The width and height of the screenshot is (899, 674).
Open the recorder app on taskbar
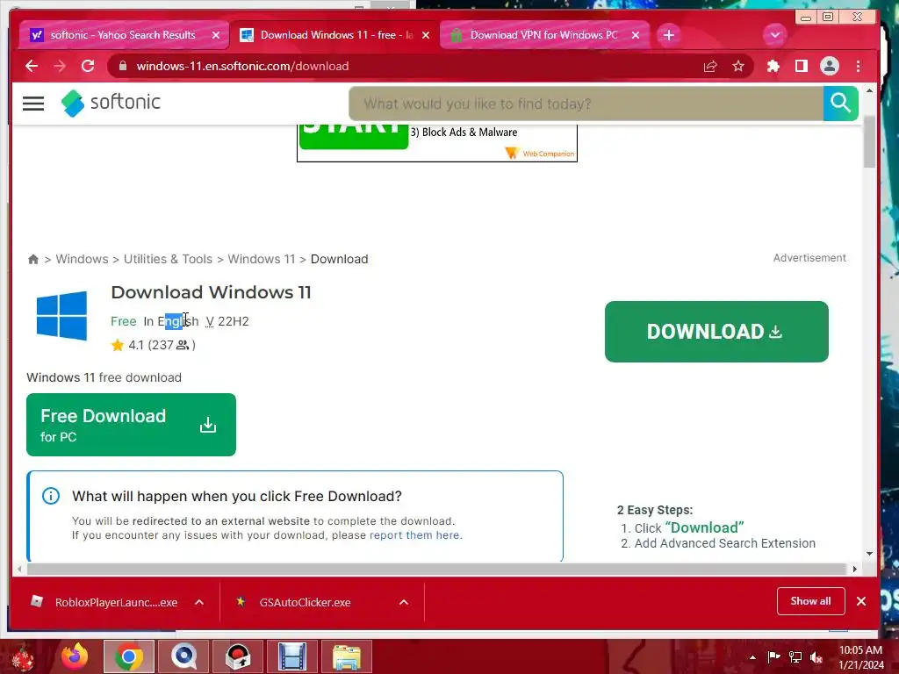coord(238,656)
